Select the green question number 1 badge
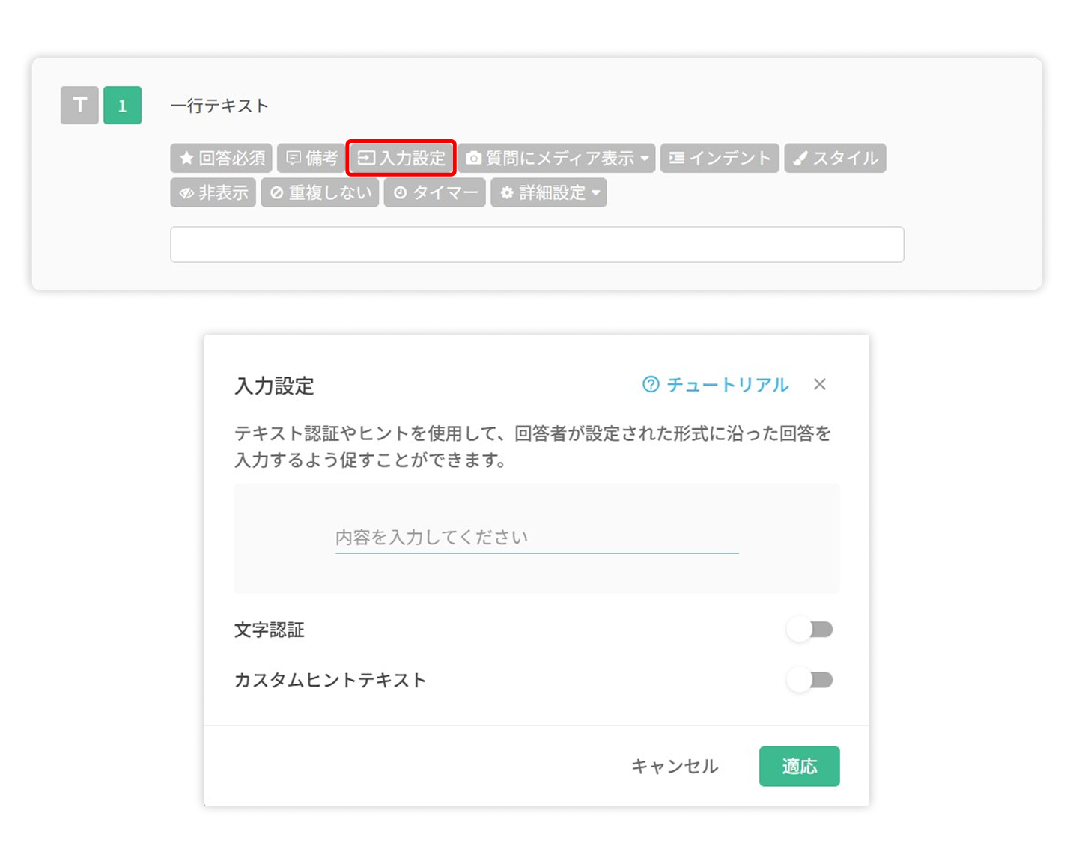This screenshot has height=843, width=1073. pos(122,106)
